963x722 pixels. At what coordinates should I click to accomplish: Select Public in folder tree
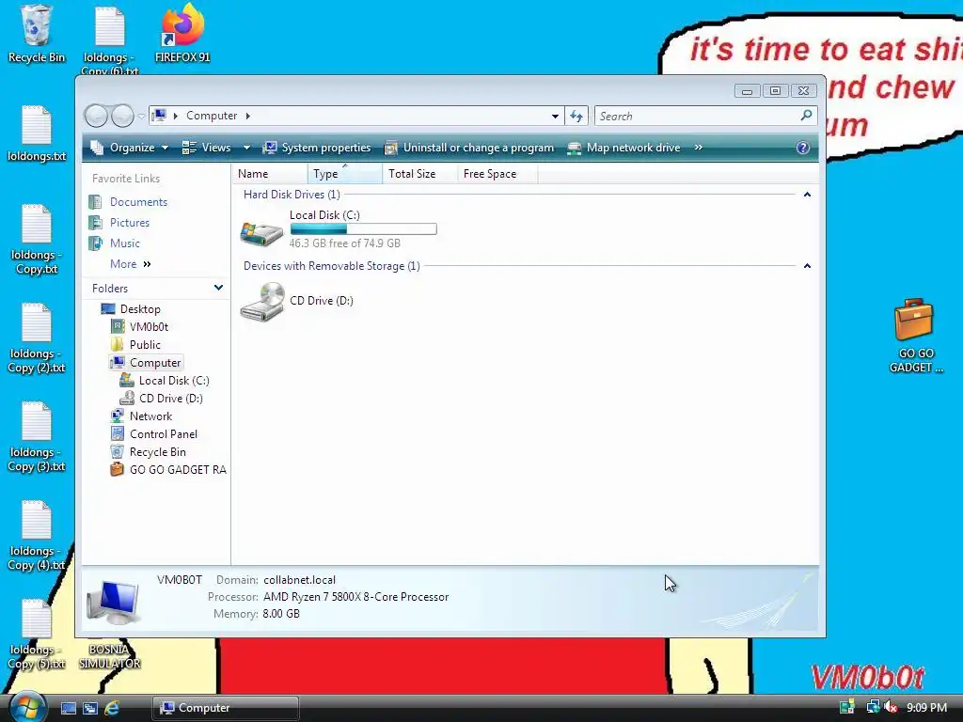135,344
